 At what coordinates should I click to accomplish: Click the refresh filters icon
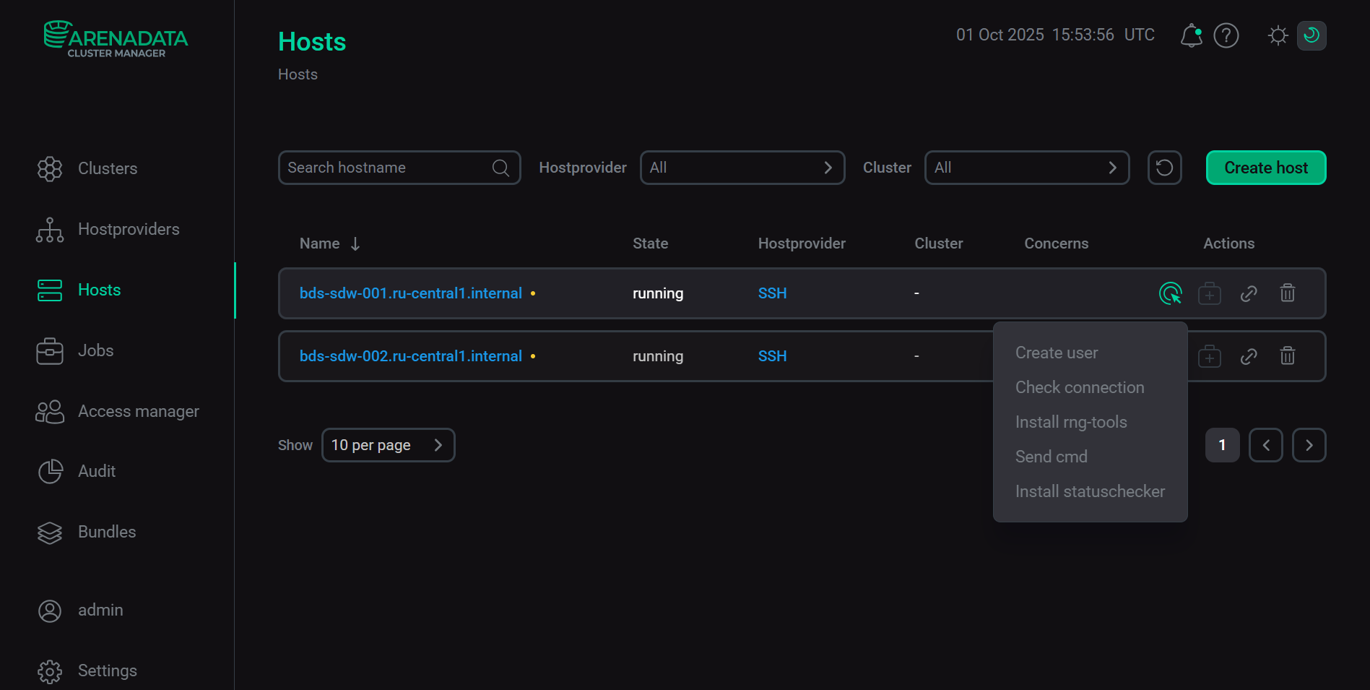1164,167
